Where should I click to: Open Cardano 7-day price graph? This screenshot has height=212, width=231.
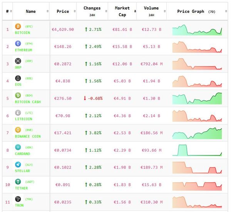tap(197, 150)
